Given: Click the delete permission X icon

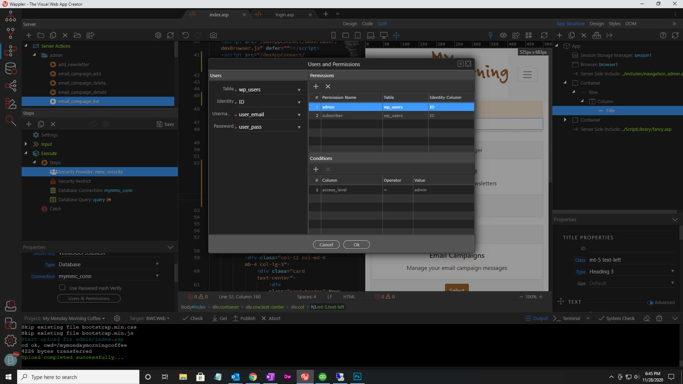Looking at the screenshot, I should point(328,86).
